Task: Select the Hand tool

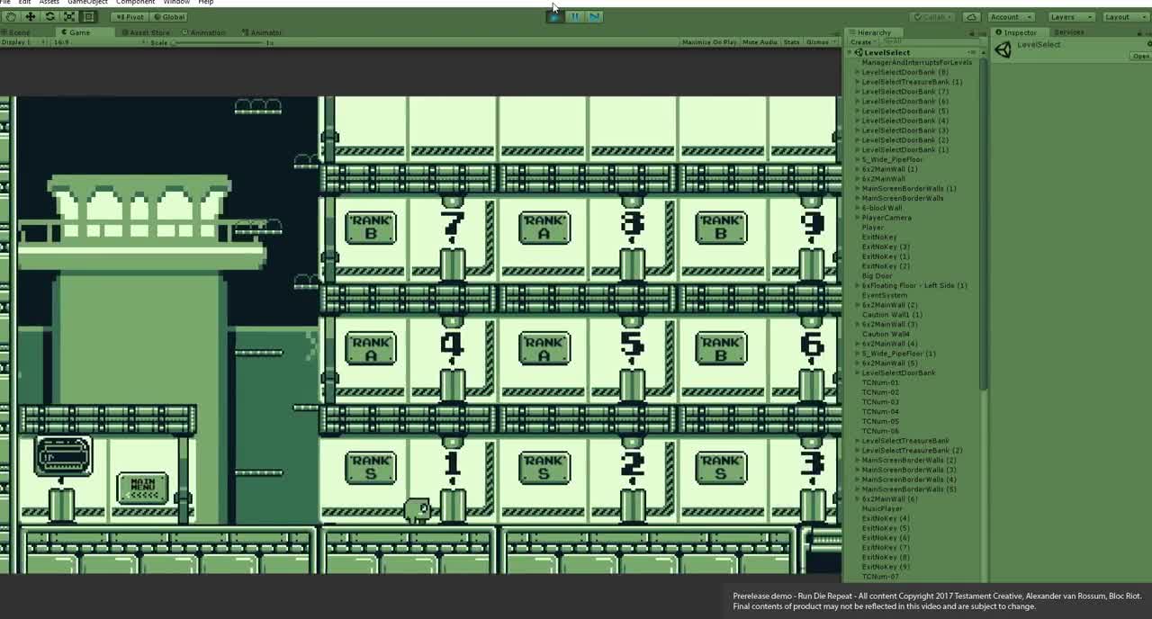Action: tap(10, 17)
